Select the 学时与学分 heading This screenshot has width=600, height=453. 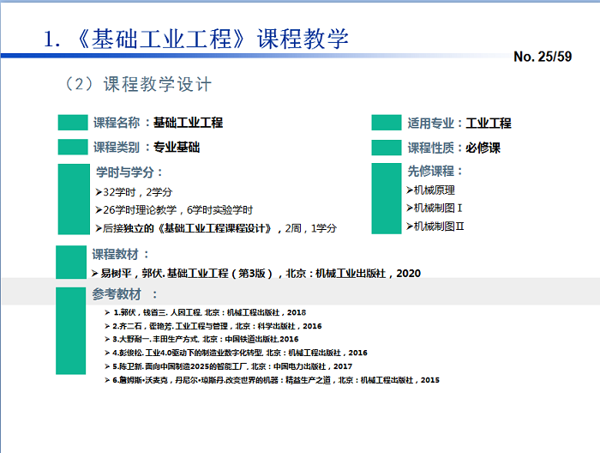click(129, 172)
